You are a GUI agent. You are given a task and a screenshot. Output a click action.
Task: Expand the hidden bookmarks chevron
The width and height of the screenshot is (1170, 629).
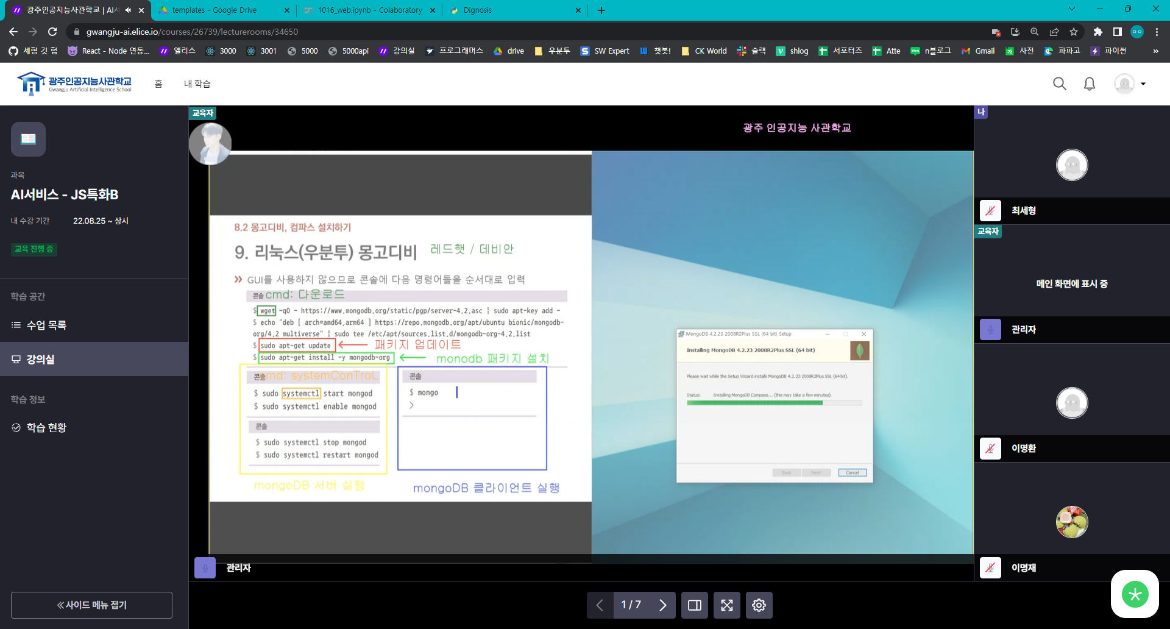coord(1155,51)
